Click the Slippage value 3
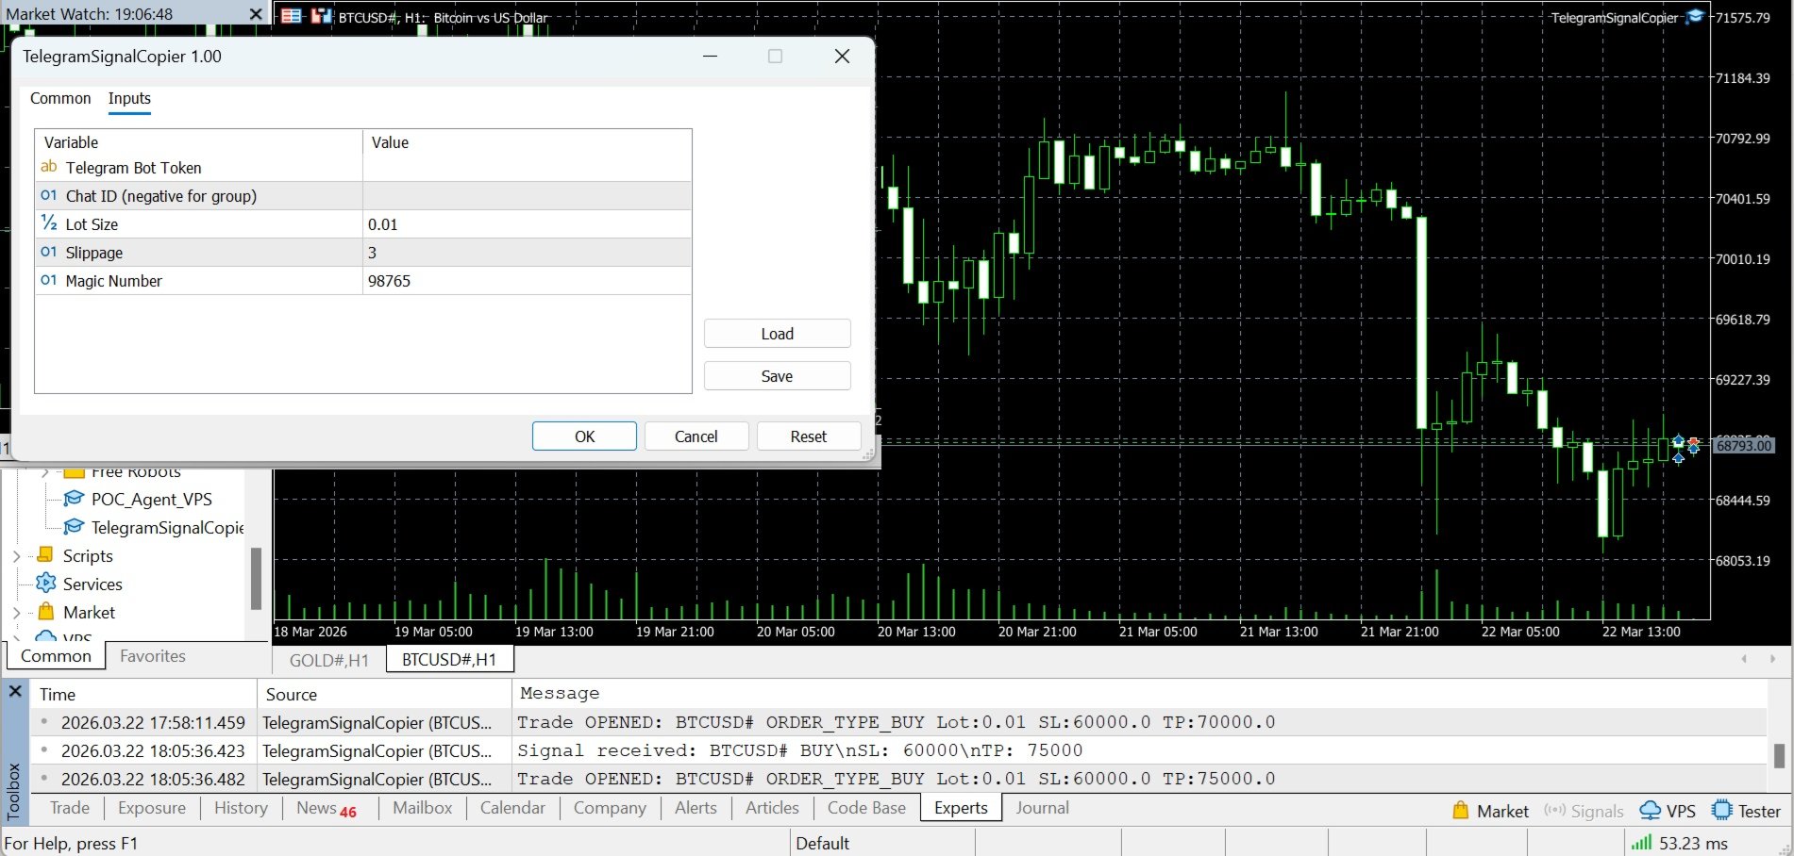The height and width of the screenshot is (856, 1794). pos(528,253)
